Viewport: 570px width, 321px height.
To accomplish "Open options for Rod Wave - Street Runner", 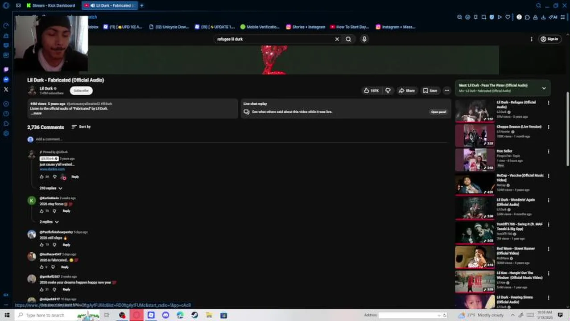I will pos(548,249).
